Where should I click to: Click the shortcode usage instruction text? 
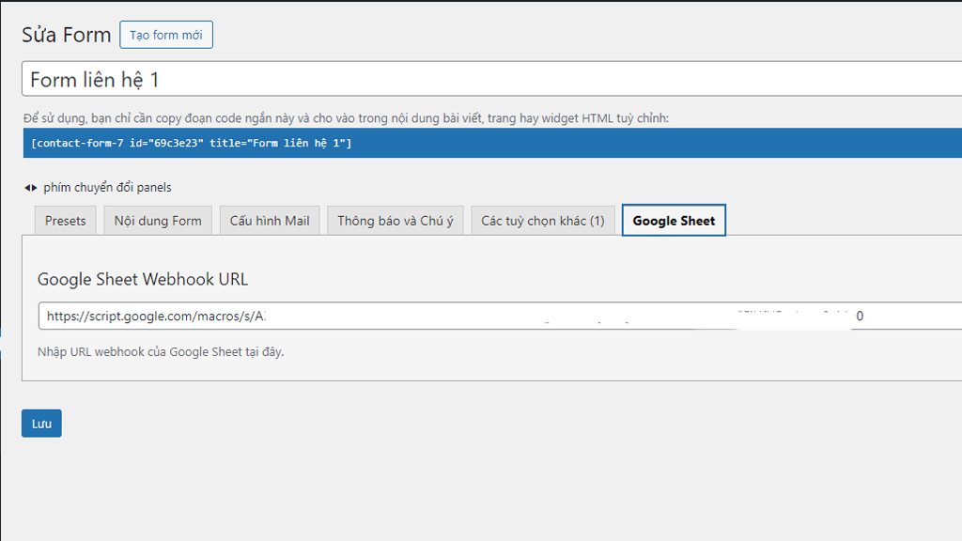pyautogui.click(x=346, y=117)
